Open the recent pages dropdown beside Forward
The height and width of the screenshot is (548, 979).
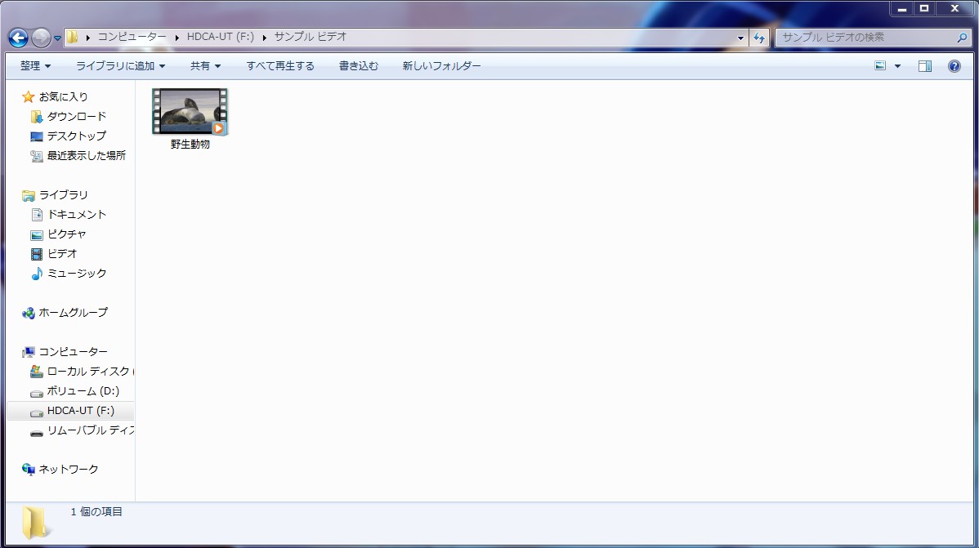pyautogui.click(x=57, y=38)
